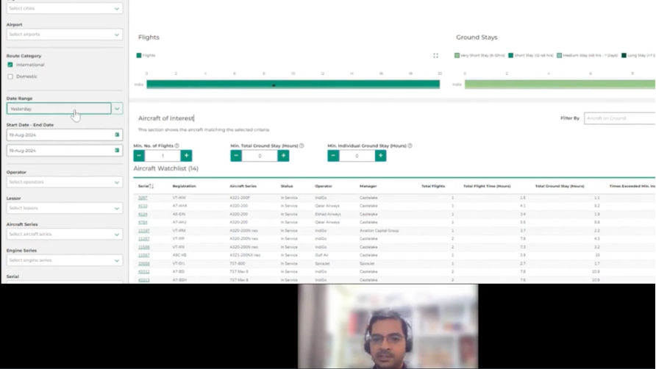
Task: Check the Domestic route category
Action: (x=10, y=76)
